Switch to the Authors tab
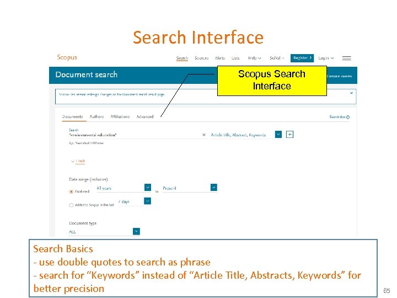 point(96,116)
